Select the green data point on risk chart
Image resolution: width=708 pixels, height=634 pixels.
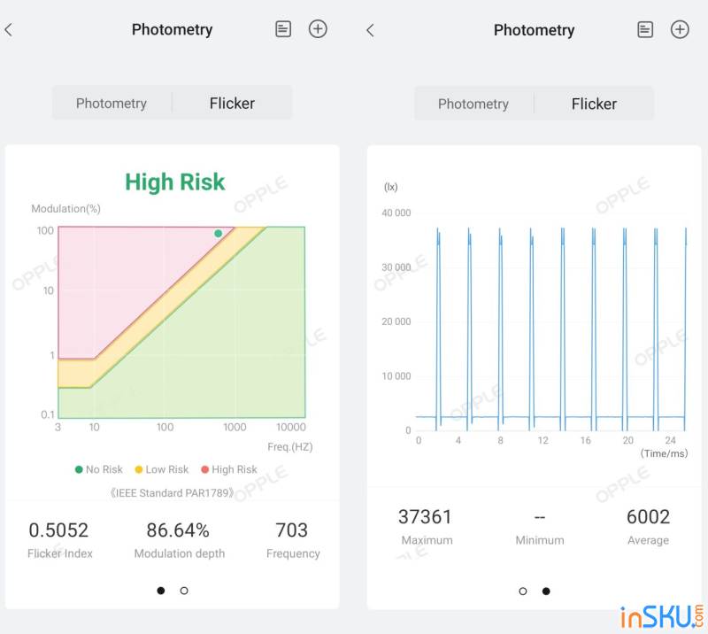pyautogui.click(x=219, y=234)
